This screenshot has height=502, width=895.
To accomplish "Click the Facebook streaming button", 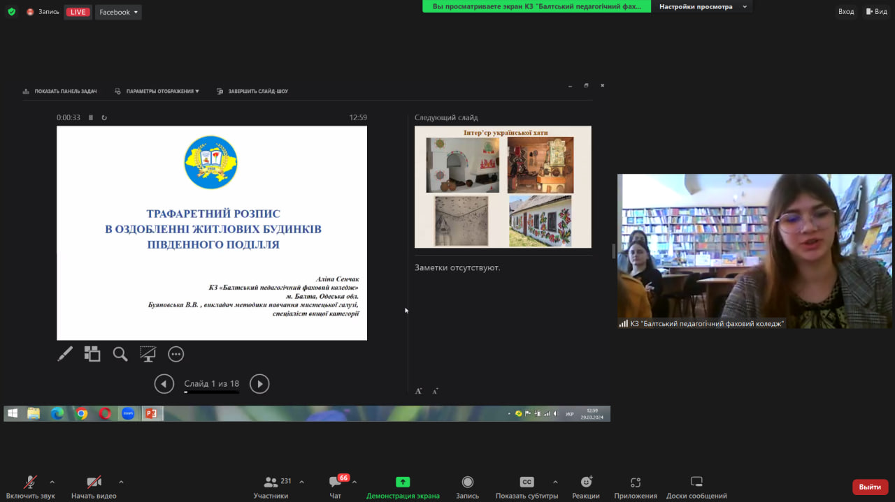I will pyautogui.click(x=117, y=11).
